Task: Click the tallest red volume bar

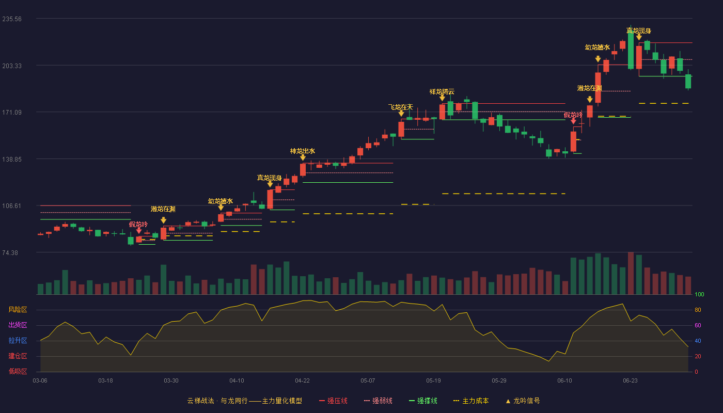Action: click(x=631, y=273)
